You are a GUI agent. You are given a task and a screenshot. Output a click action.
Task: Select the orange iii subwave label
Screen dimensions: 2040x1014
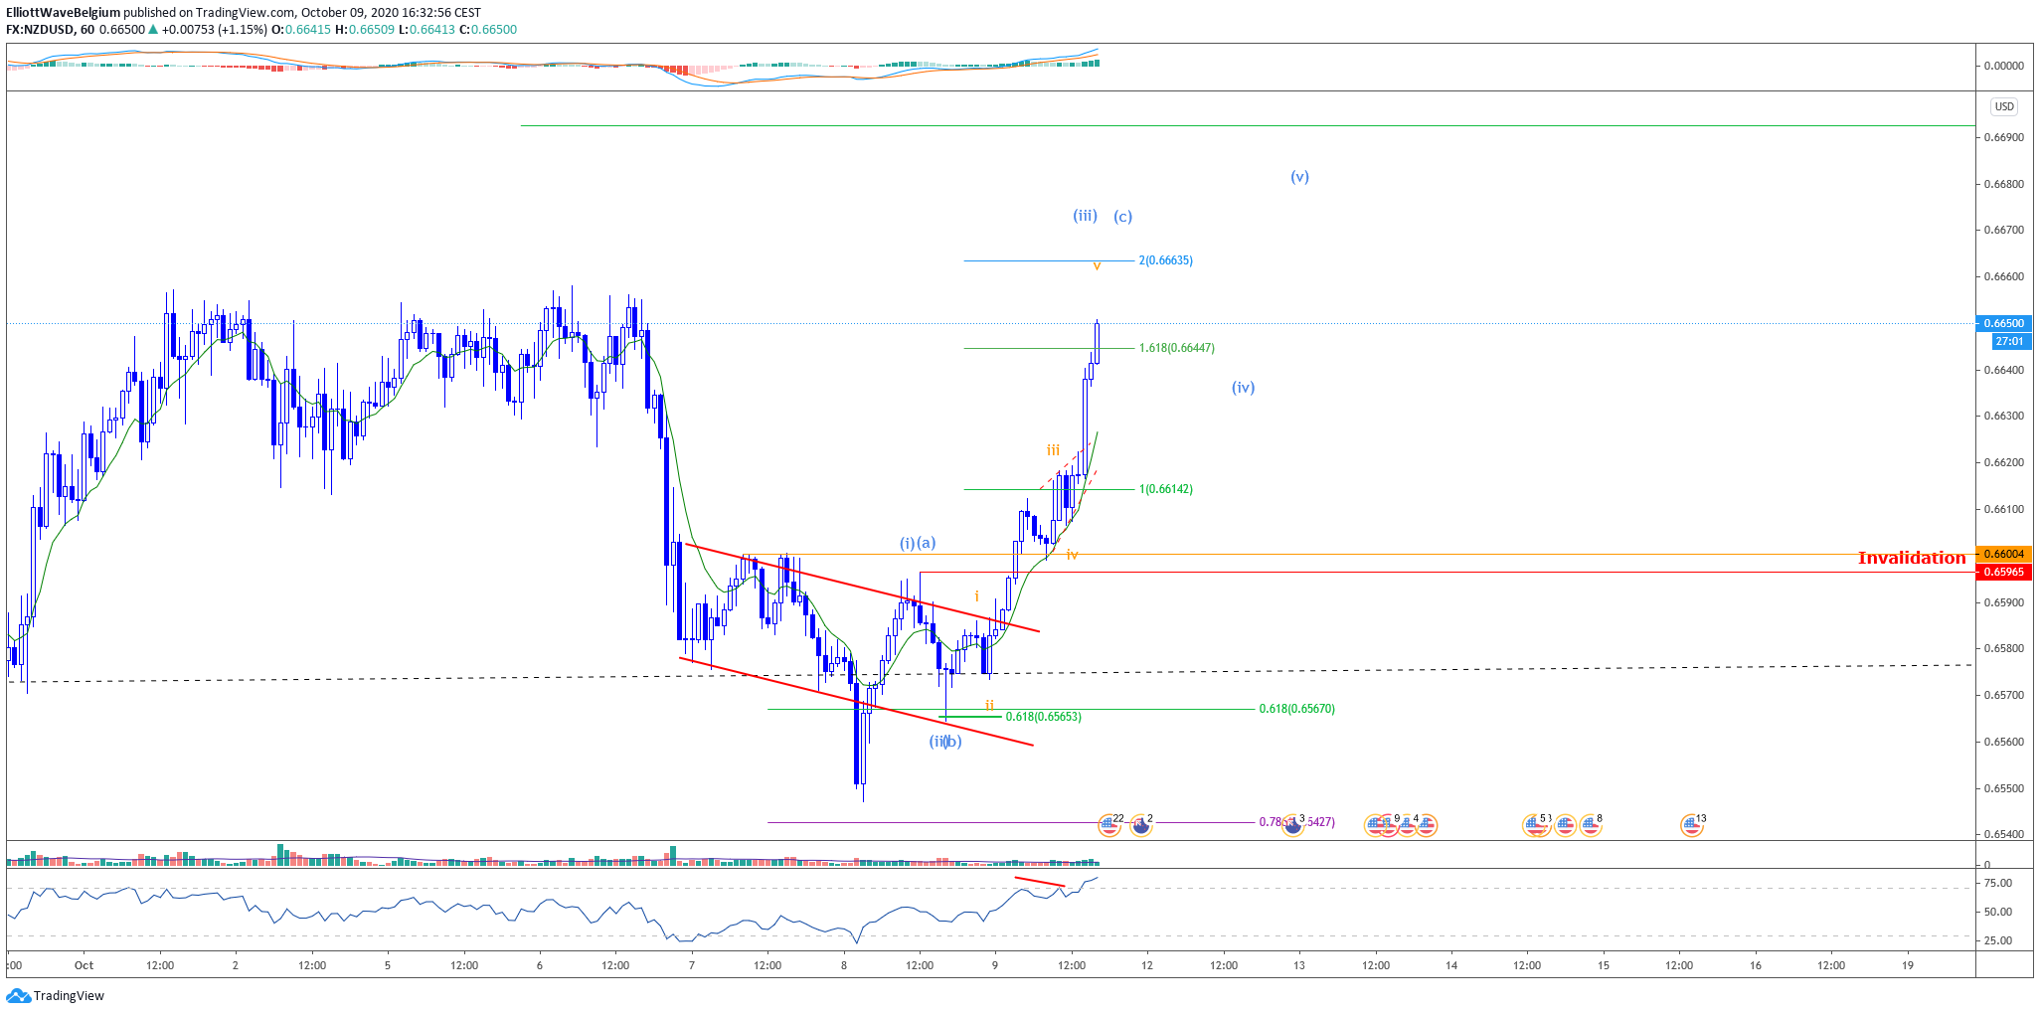click(x=1053, y=450)
